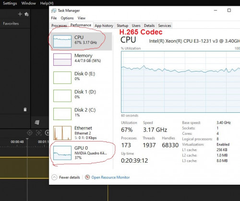Click the focus frame icon above timeline
This screenshot has height=201, width=240.
point(39,133)
